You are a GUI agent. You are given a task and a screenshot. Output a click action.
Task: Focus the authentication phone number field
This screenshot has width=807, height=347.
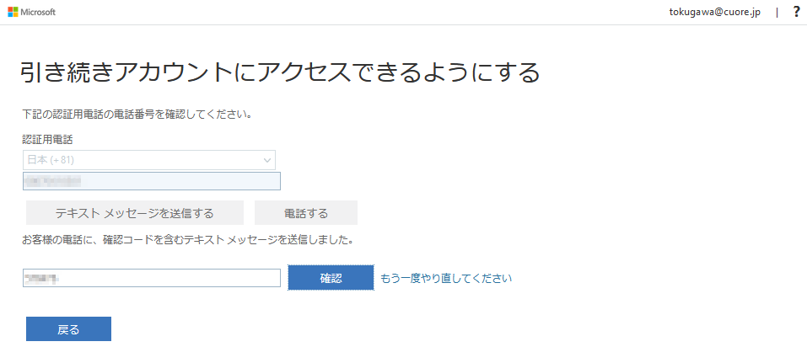pyautogui.click(x=177, y=181)
